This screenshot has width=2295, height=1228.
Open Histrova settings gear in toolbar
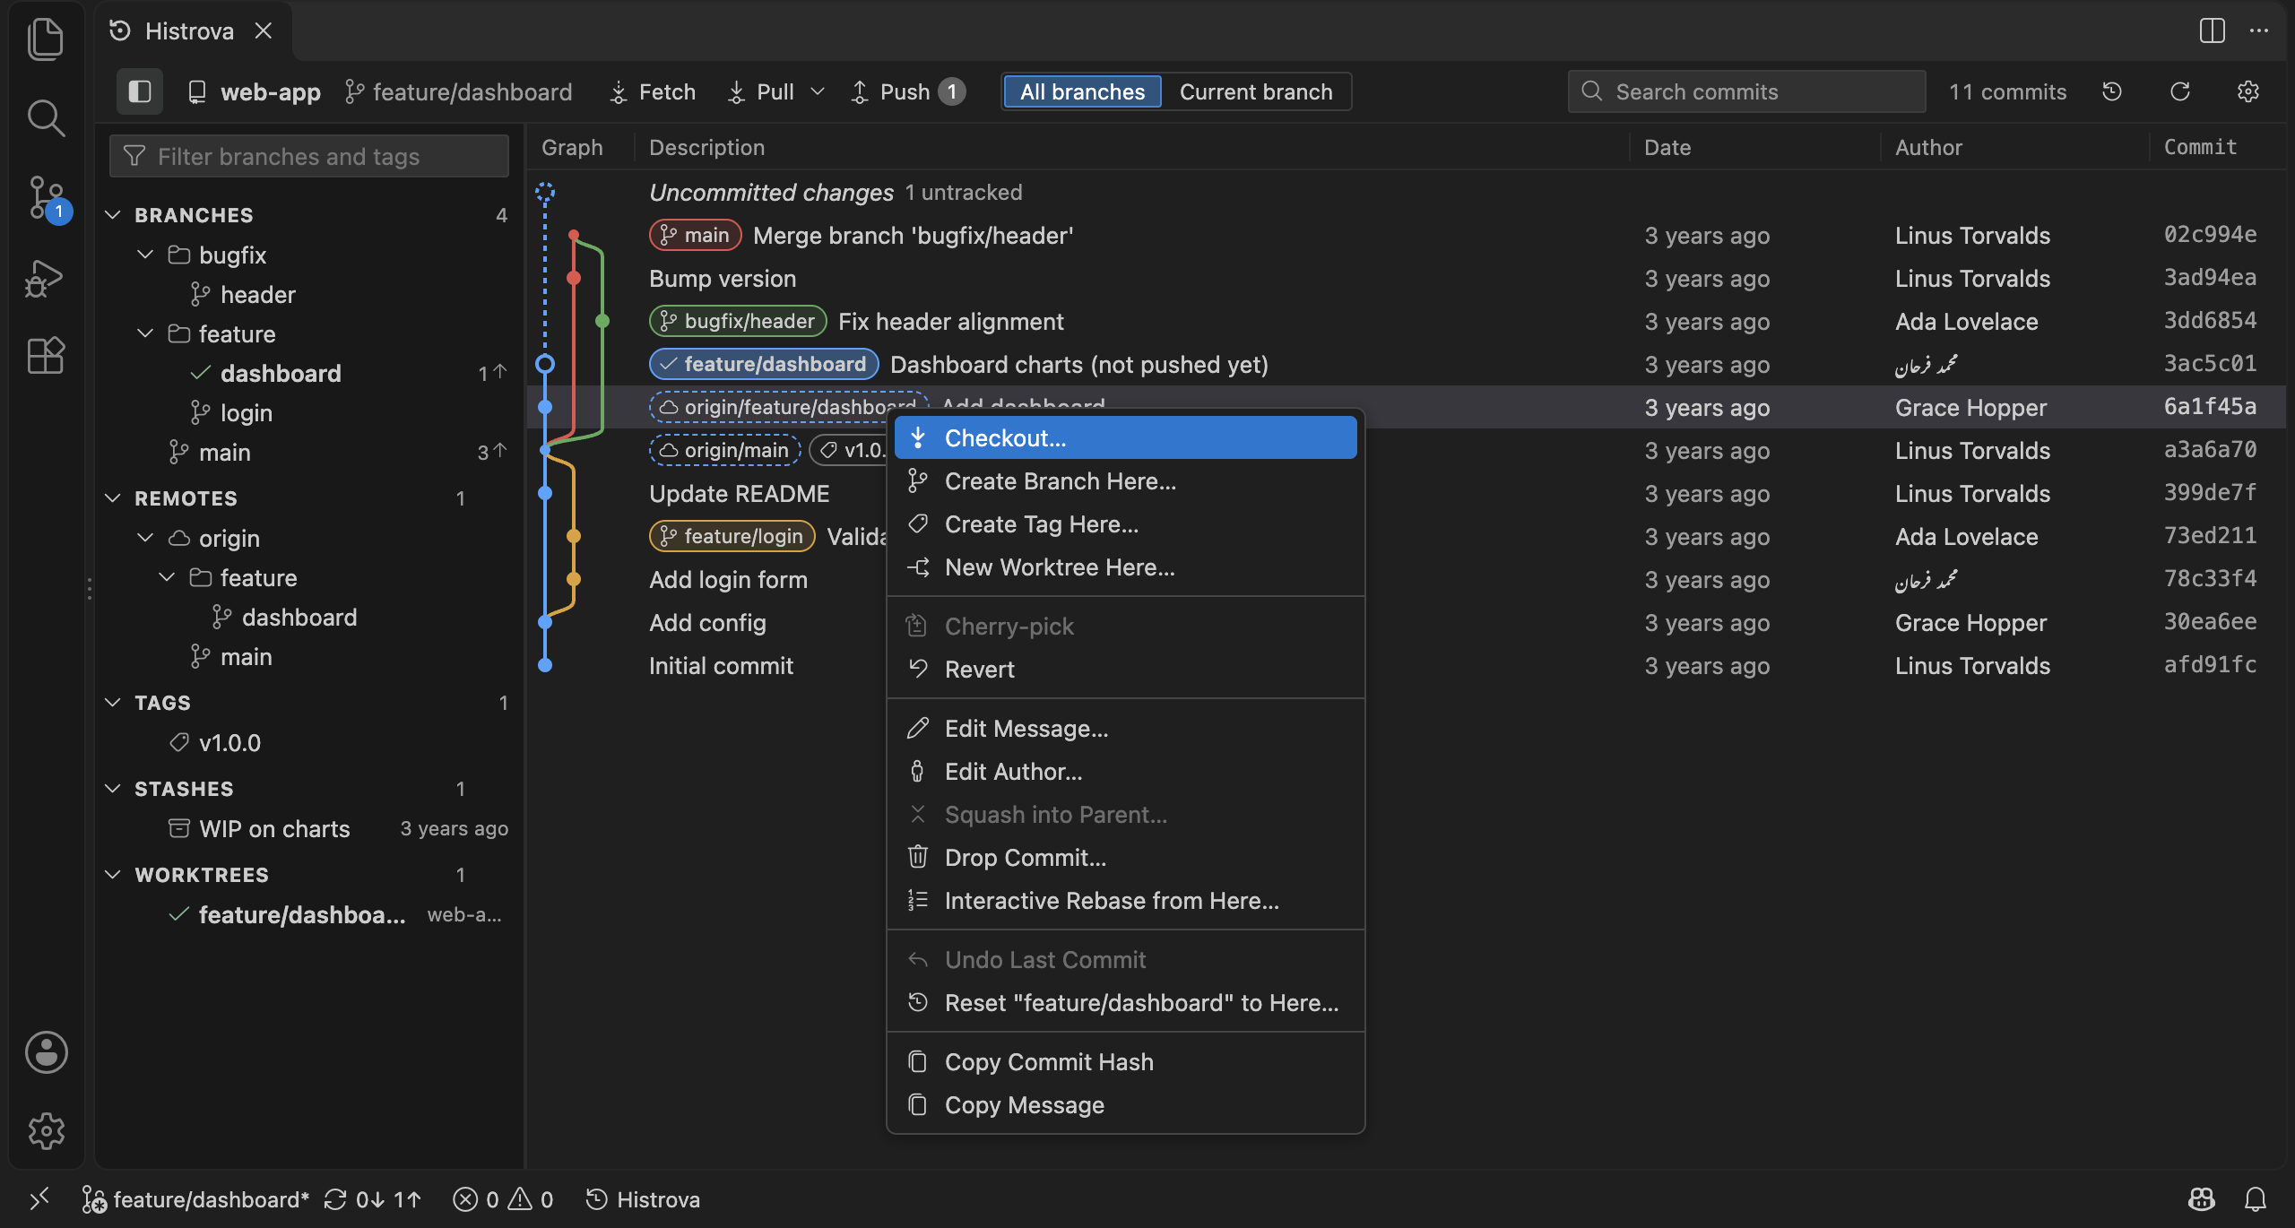tap(2248, 91)
